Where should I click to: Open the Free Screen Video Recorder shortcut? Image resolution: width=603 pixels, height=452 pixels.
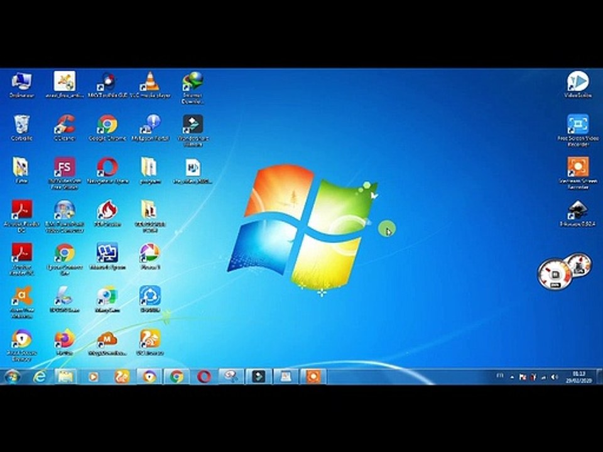tap(578, 131)
